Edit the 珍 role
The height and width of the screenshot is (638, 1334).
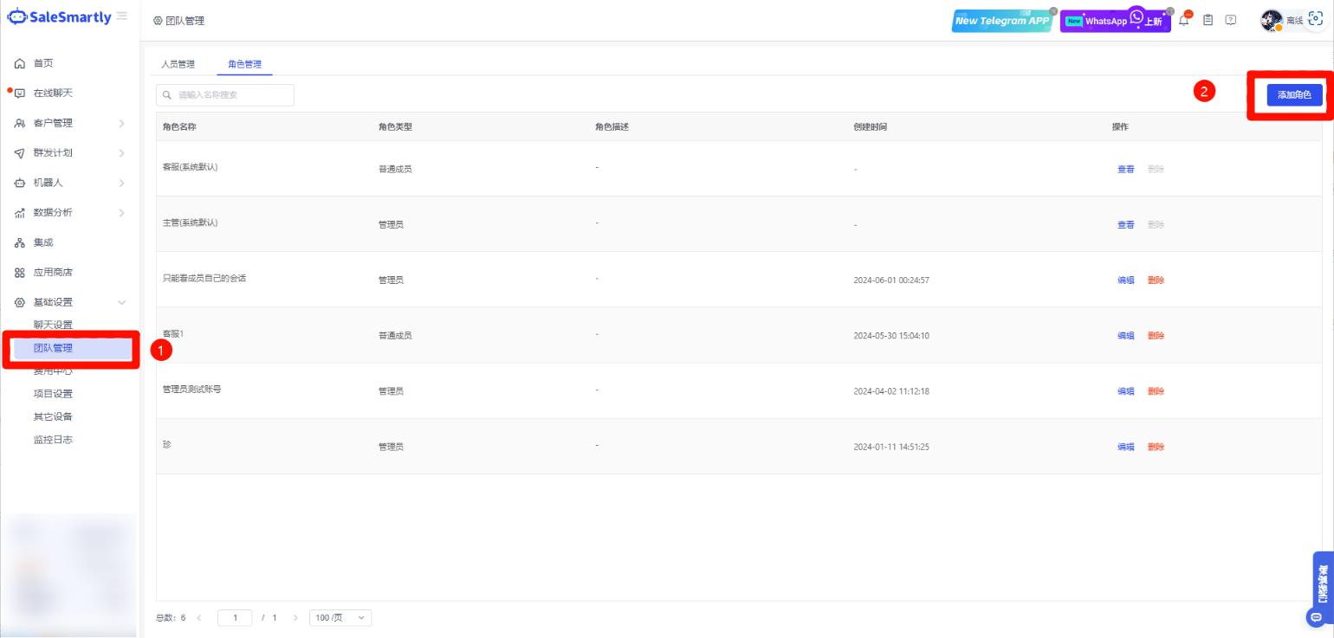1125,447
